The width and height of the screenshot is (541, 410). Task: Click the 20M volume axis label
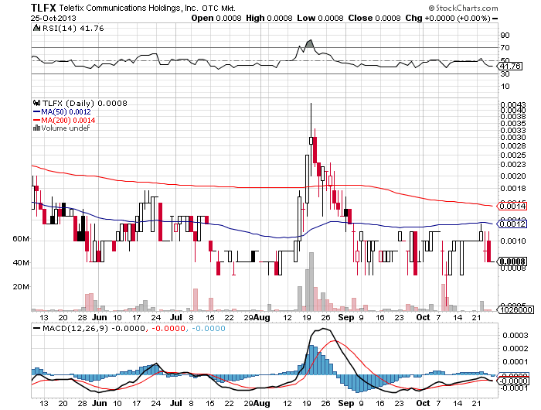pos(21,287)
